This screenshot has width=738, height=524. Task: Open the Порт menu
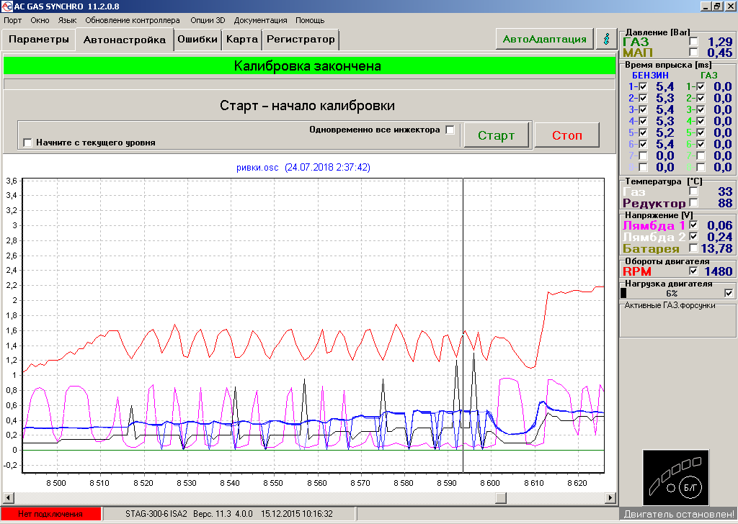click(x=12, y=20)
